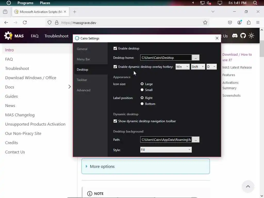Click the MAS gear logo
Image resolution: width=264 pixels, height=198 pixels.
coord(8,36)
